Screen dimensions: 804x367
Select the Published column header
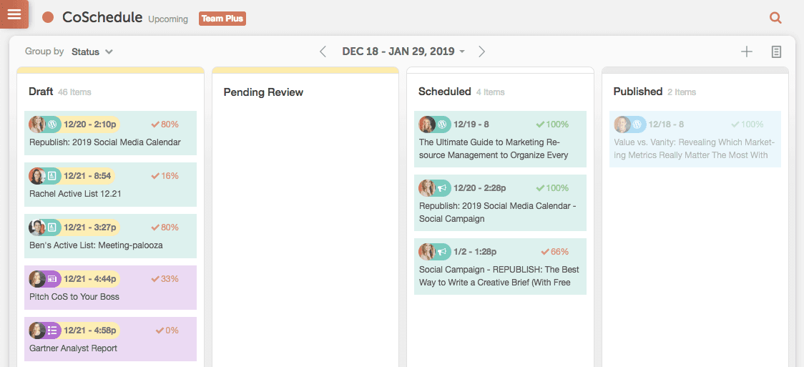point(638,92)
